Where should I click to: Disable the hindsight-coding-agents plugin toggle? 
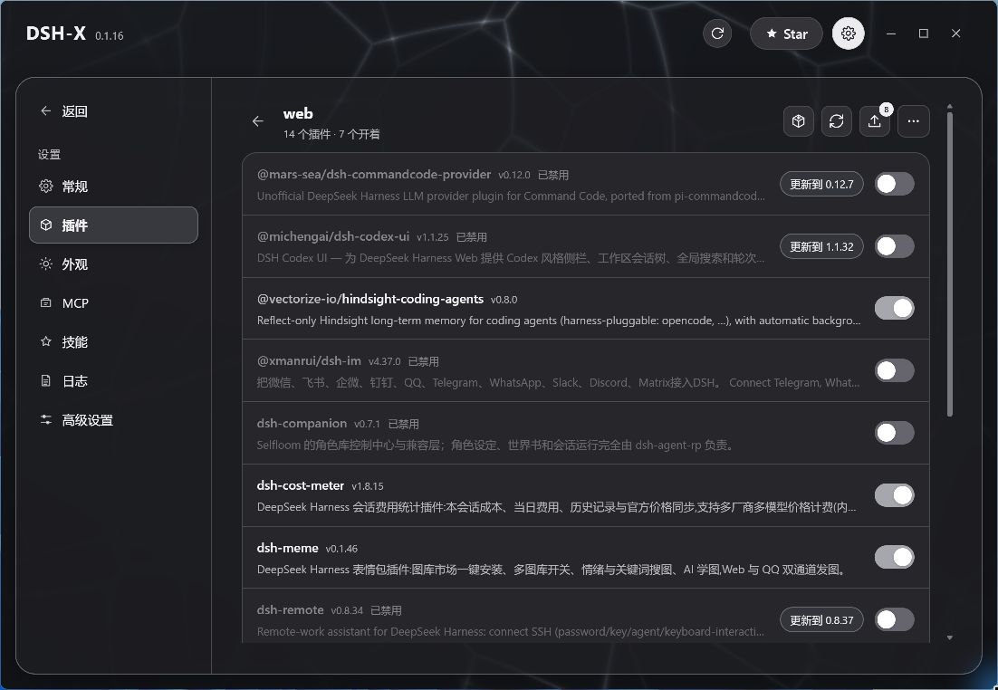(894, 308)
